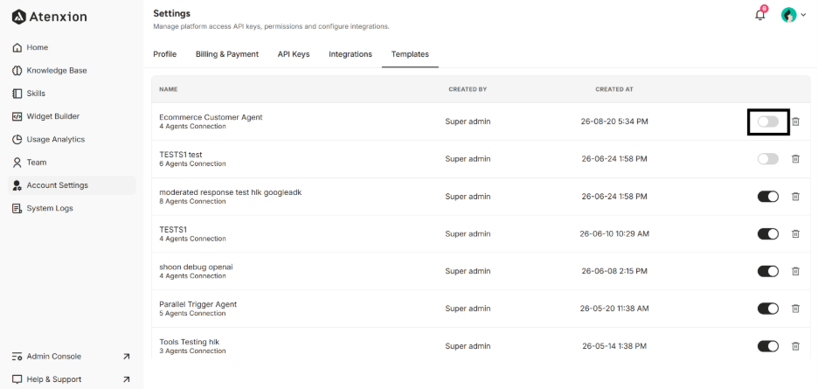This screenshot has width=818, height=389.
Task: Click the date 26-06-10 10:29 AM
Action: tap(614, 234)
